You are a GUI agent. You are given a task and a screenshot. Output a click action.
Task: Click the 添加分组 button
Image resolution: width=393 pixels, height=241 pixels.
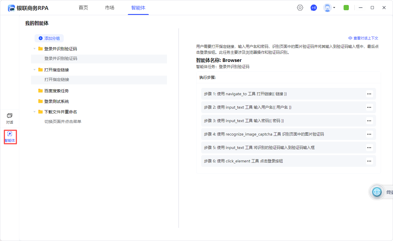click(49, 38)
